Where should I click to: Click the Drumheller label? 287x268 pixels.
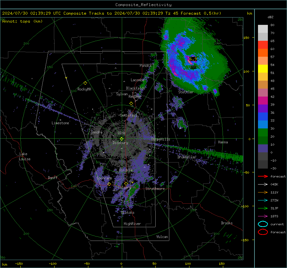pos(187,157)
